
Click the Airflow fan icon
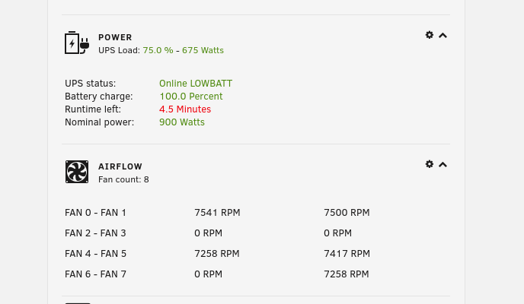(x=77, y=172)
